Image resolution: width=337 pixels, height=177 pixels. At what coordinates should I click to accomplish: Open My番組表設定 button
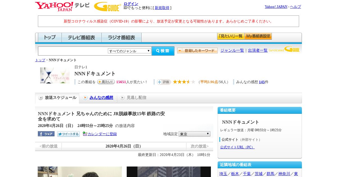(x=258, y=36)
